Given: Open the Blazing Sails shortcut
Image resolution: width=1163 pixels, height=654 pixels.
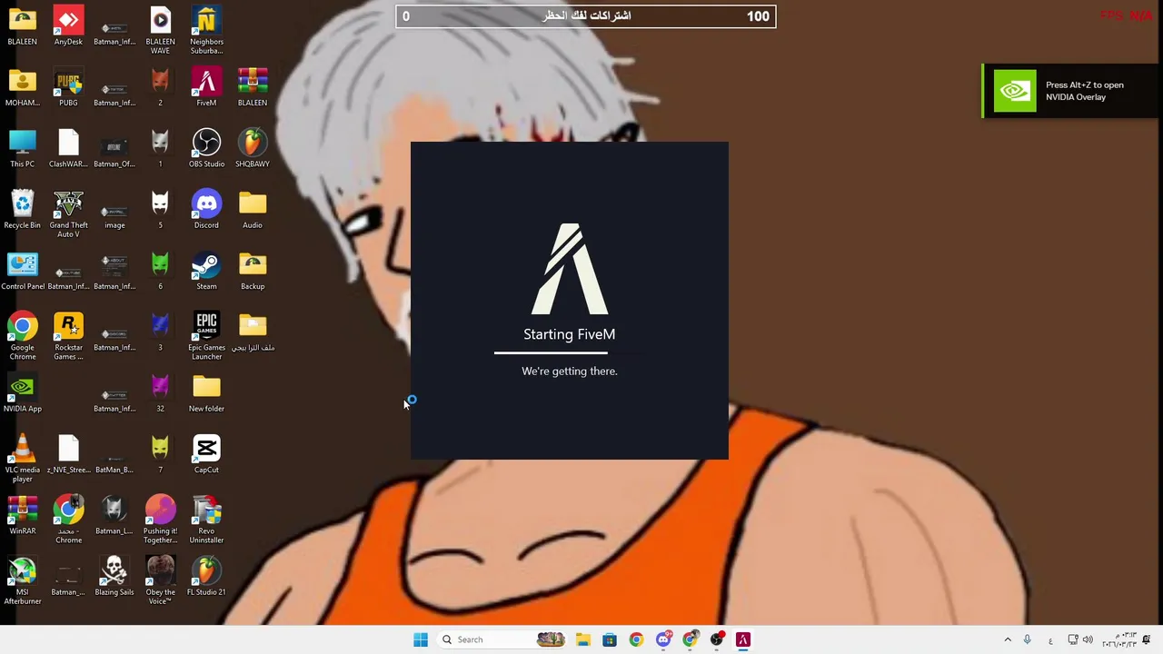Looking at the screenshot, I should [114, 577].
